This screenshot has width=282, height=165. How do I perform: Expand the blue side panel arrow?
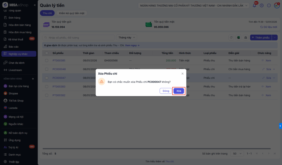(x=280, y=126)
